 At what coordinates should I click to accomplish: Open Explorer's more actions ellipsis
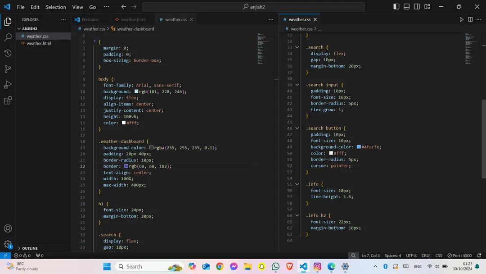pos(63,19)
